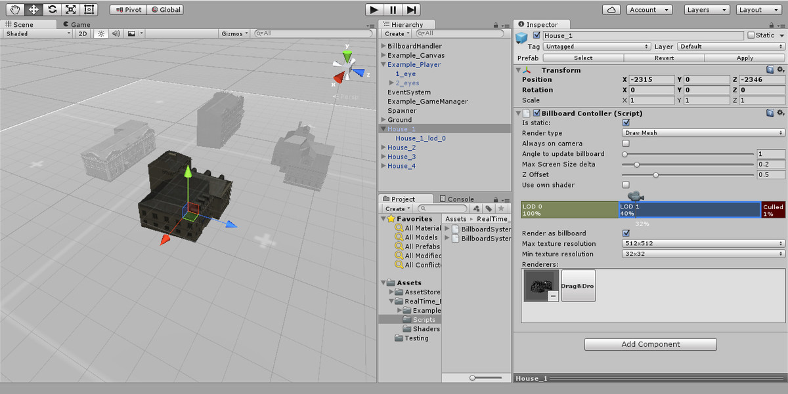The height and width of the screenshot is (394, 788).
Task: Open the Render type dropdown
Action: [701, 133]
